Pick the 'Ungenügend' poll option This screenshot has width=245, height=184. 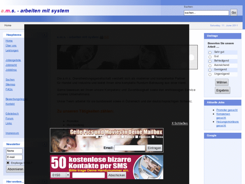point(210,74)
